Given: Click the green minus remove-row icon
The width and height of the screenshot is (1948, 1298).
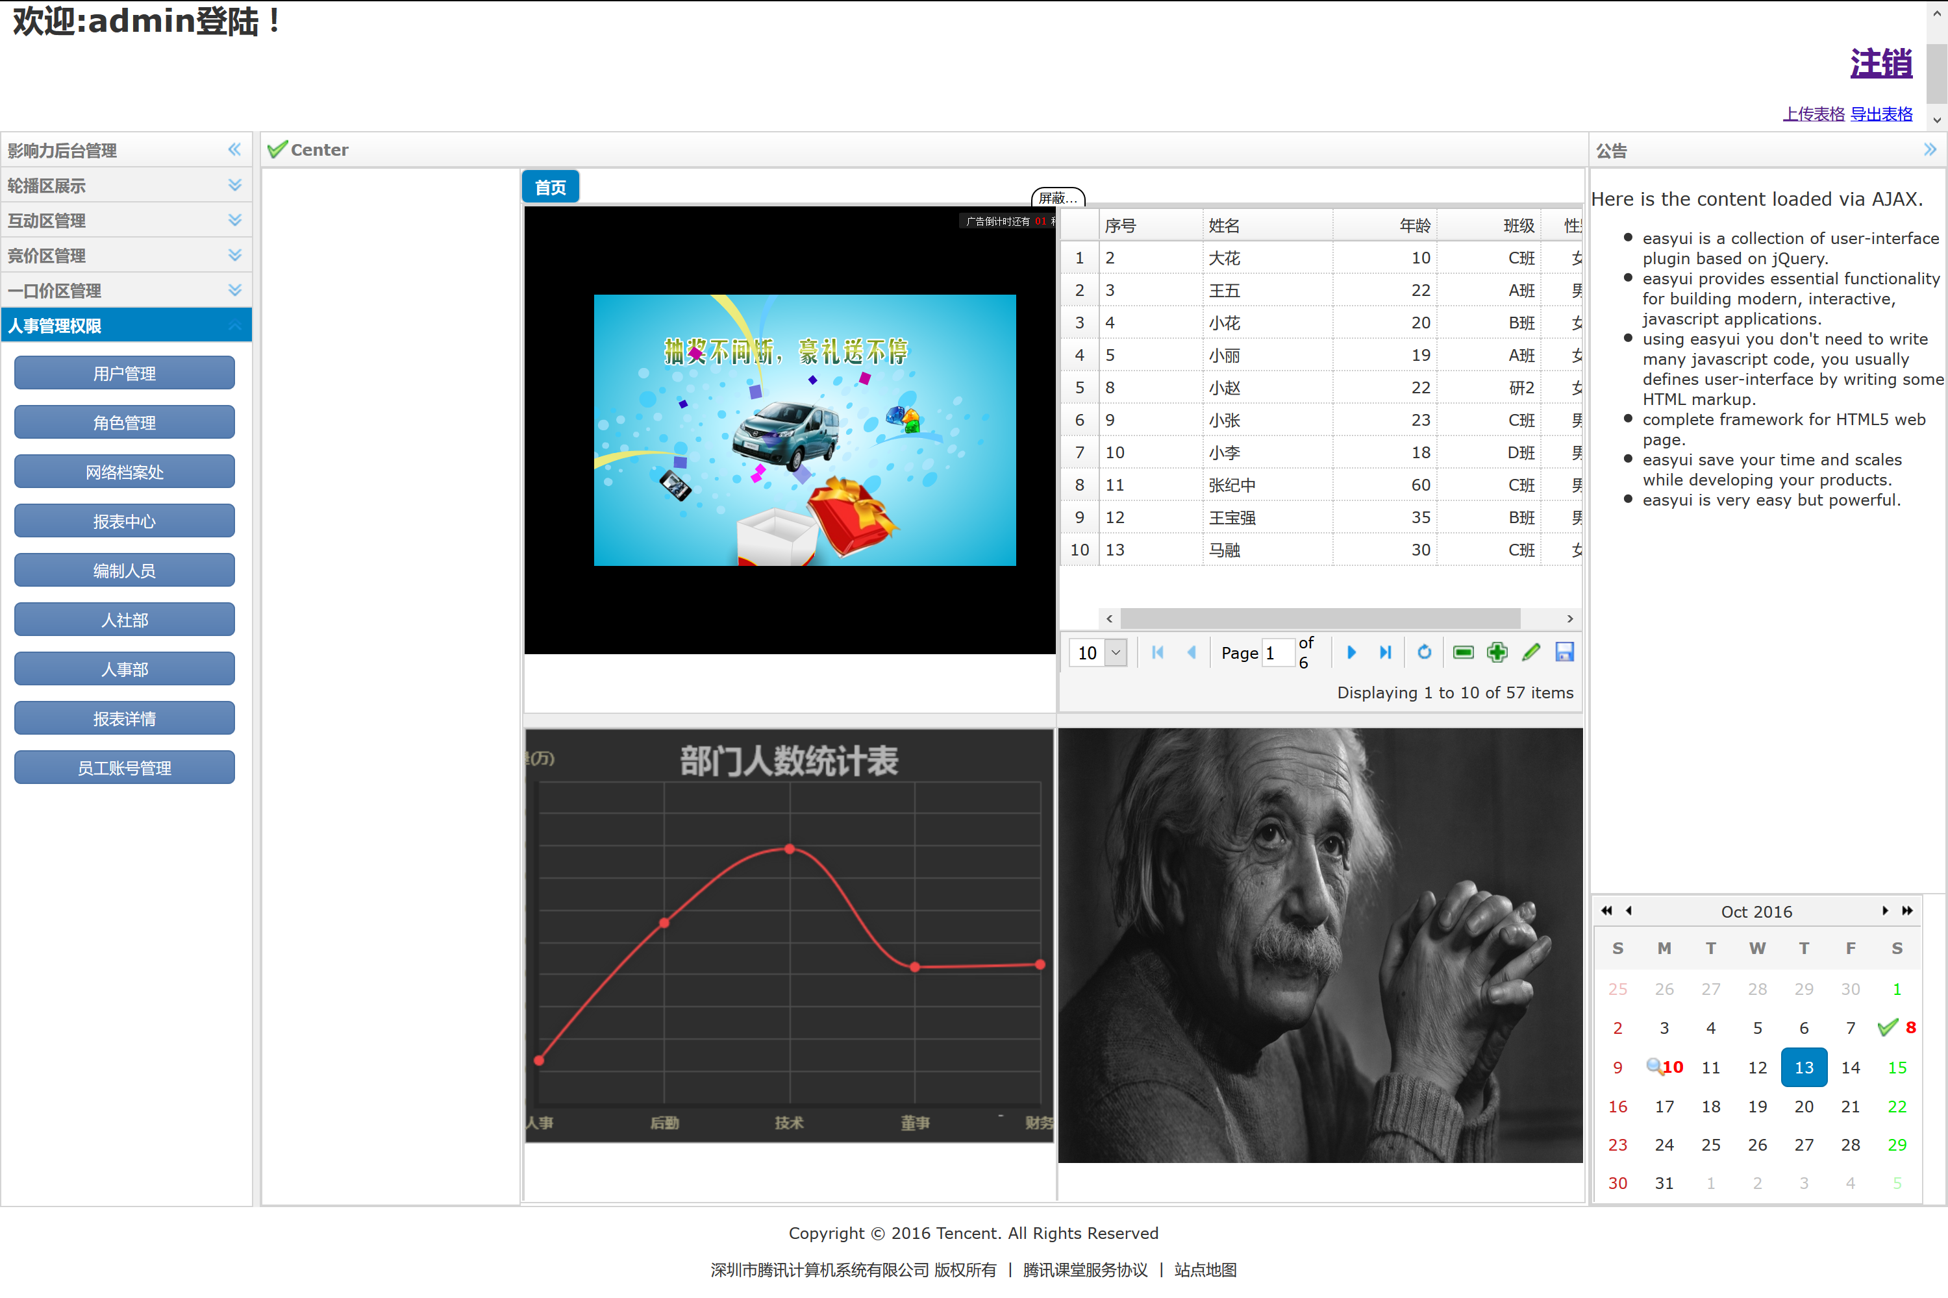Looking at the screenshot, I should click(x=1464, y=652).
